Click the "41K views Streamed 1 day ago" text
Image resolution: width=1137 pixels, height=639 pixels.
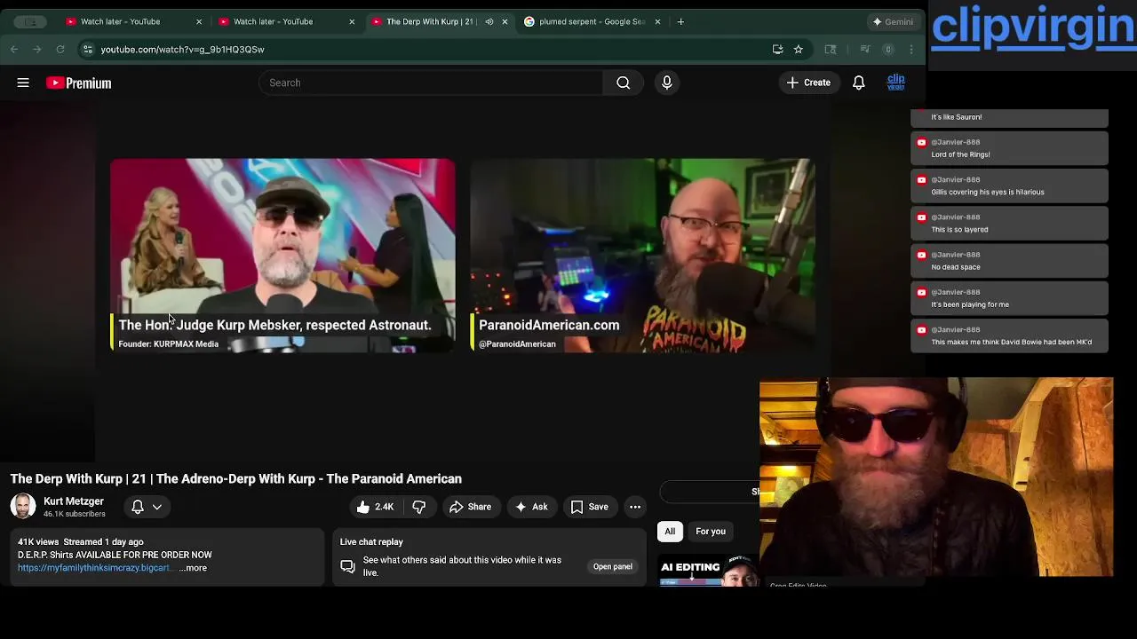point(81,542)
